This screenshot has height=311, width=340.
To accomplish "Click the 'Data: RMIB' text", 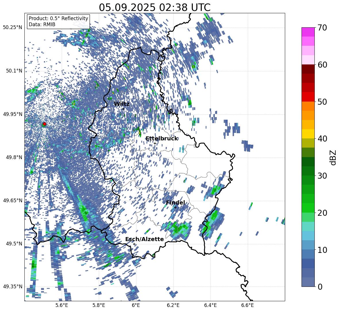I will [x=42, y=24].
